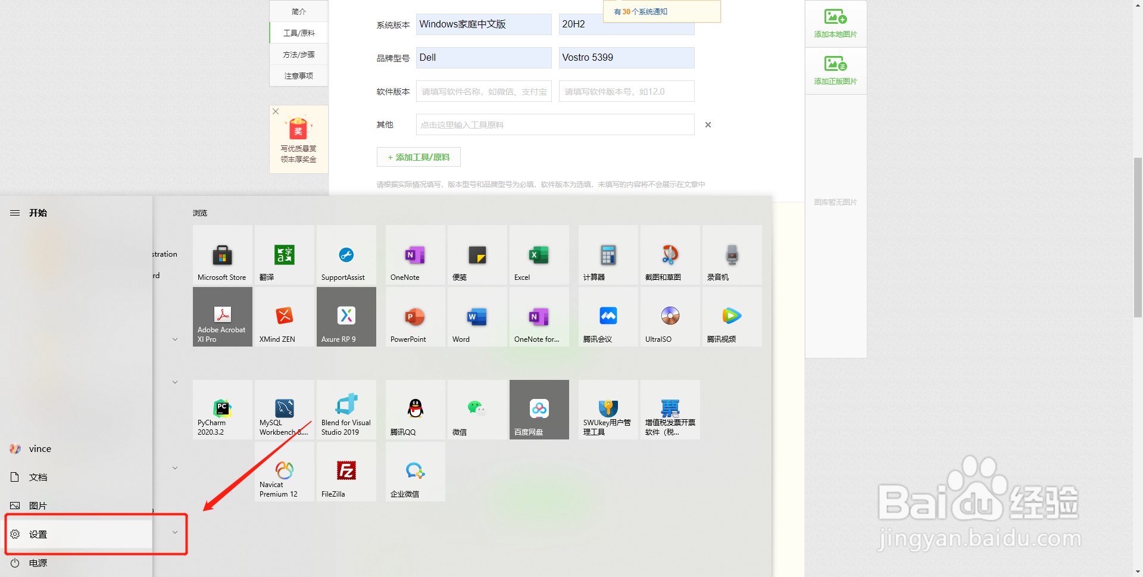Open the vince user account
This screenshot has width=1143, height=577.
pyautogui.click(x=76, y=449)
